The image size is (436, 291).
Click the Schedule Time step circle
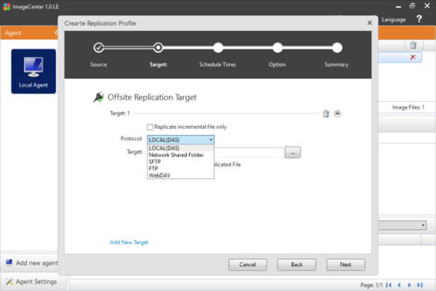coord(218,48)
